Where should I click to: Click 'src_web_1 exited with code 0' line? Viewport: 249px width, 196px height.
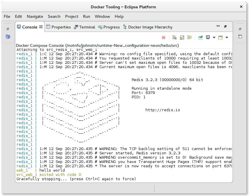coord(49,174)
